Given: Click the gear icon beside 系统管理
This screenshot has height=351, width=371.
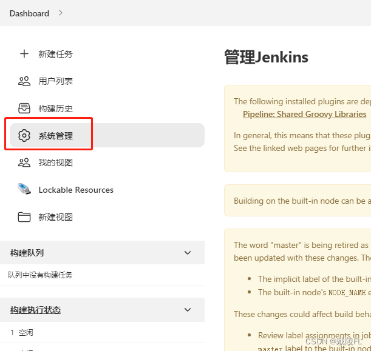Looking at the screenshot, I should coord(24,135).
